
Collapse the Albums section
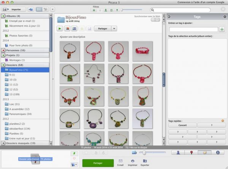point(3,16)
